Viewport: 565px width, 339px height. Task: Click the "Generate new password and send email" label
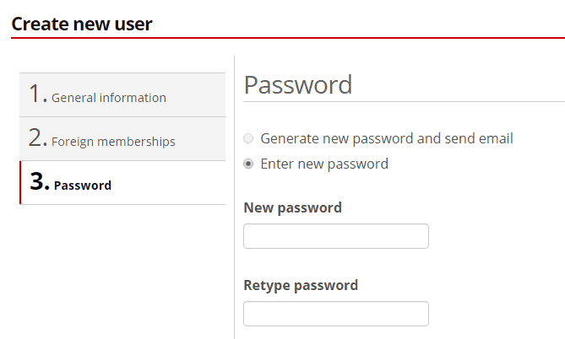pyautogui.click(x=386, y=138)
